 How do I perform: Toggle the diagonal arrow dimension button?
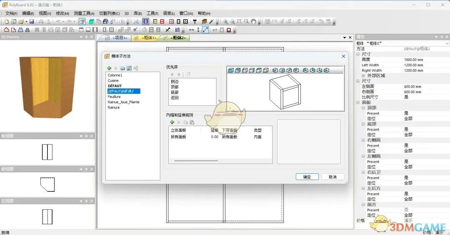[x=205, y=30]
